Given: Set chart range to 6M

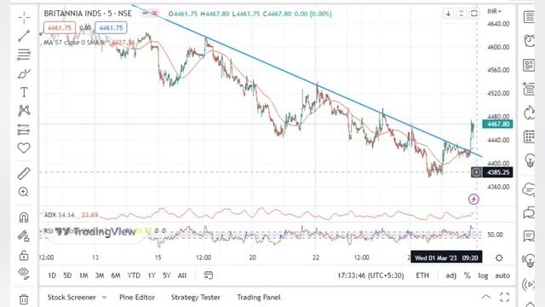Looking at the screenshot, I should pyautogui.click(x=116, y=275).
